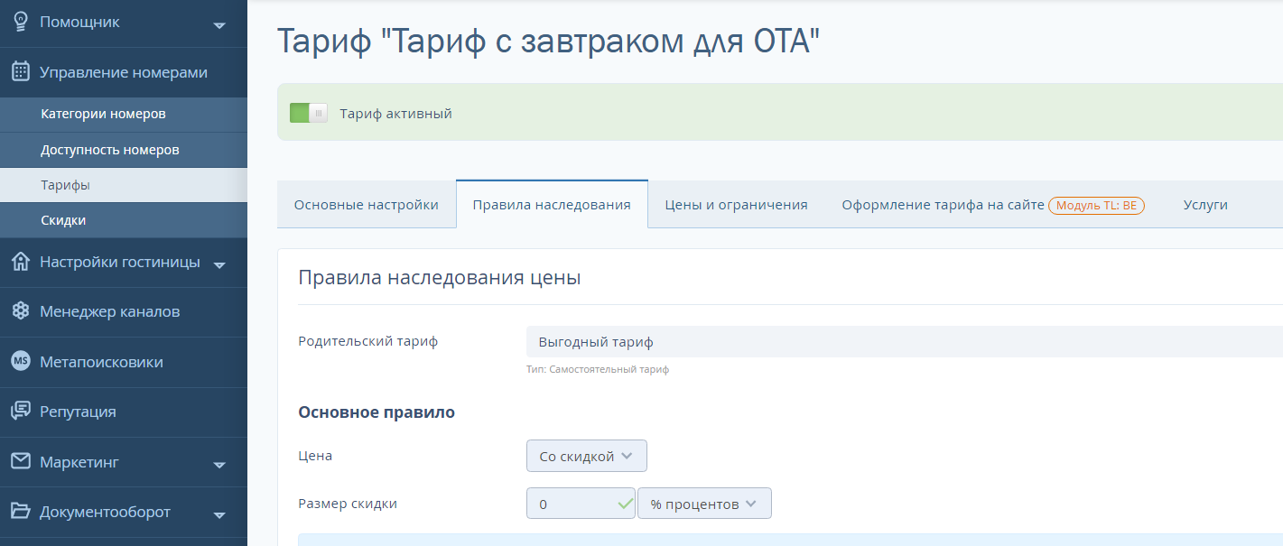Click the folder icon beside Документооборот
Viewport: 1283px width, 546px height.
[x=20, y=512]
